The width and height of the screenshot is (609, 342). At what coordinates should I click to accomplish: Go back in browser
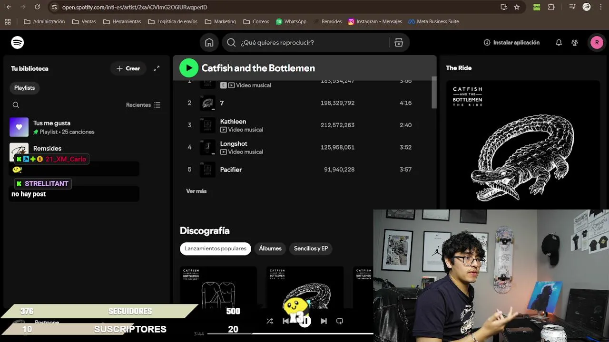[9, 7]
